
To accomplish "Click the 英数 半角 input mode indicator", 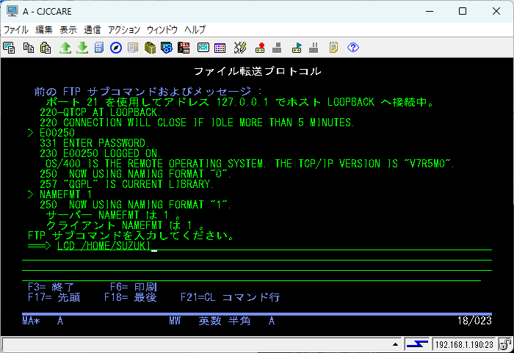I will point(225,321).
